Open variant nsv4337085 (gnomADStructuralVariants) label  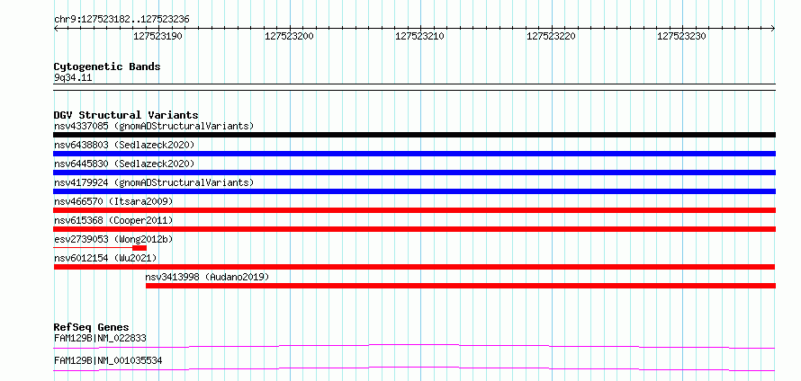pos(154,126)
